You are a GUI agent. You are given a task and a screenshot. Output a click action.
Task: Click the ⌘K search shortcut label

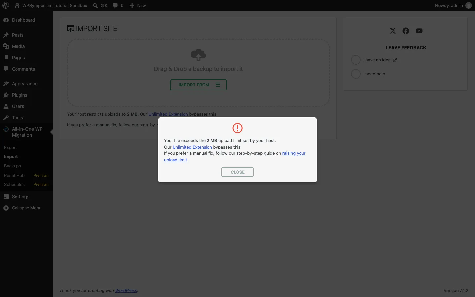click(104, 6)
